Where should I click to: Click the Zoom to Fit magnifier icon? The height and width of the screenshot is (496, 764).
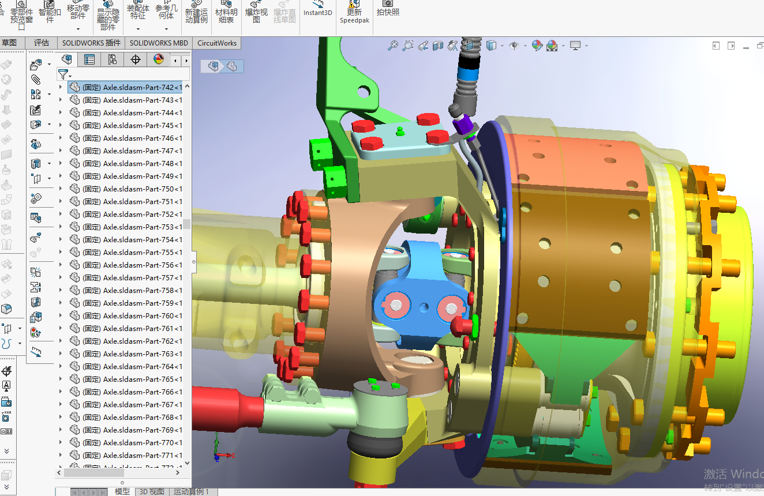tap(393, 46)
